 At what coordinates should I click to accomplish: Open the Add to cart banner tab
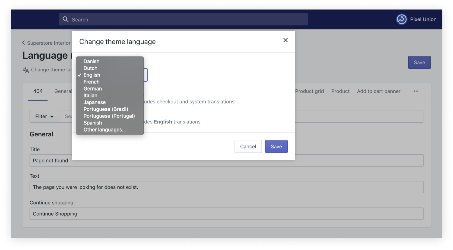[x=379, y=91]
